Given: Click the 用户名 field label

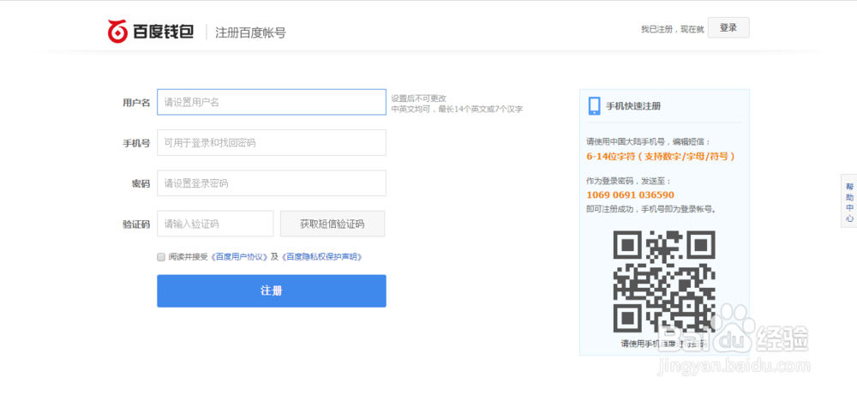Looking at the screenshot, I should [x=136, y=103].
